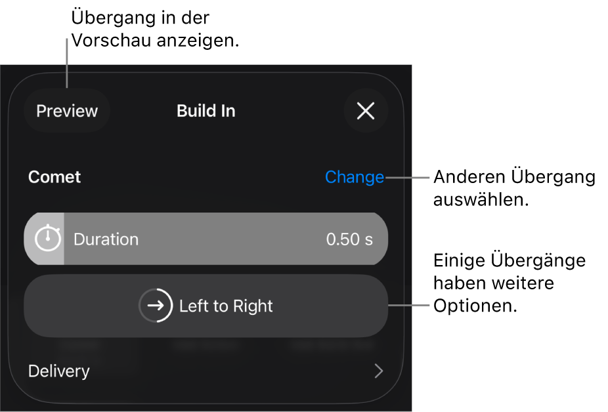Viewport: 608px width, 412px height.
Task: Expand Delivery options with the chevron
Action: (x=378, y=371)
